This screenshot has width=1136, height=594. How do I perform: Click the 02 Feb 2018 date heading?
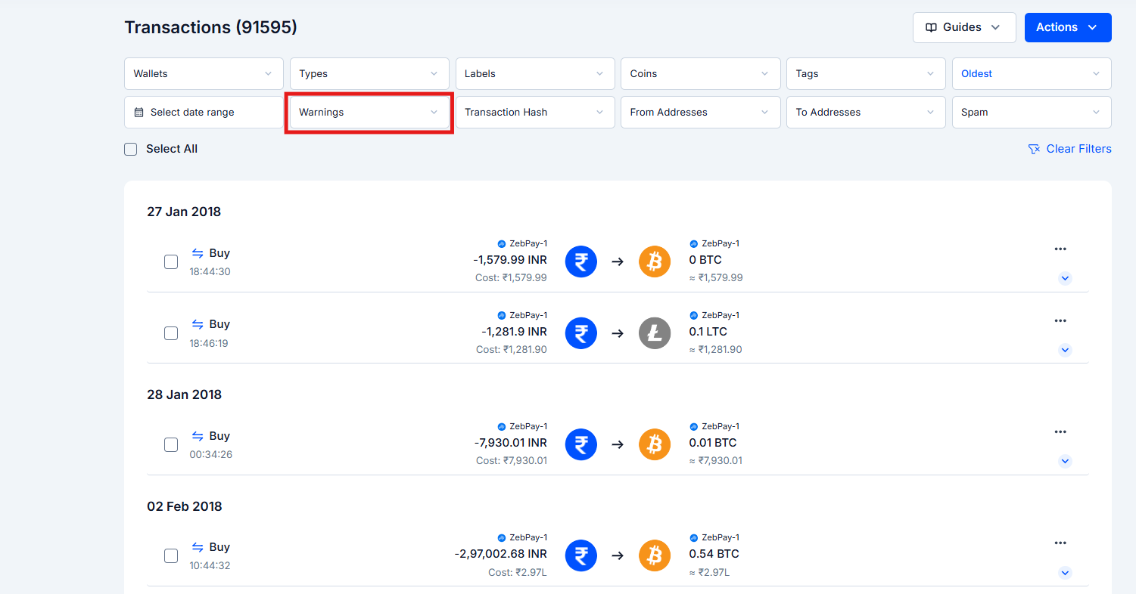pos(185,506)
